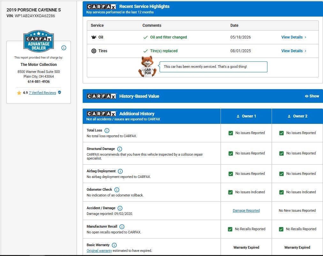Screen dimensions: 323x256
Task: Click the date 05/18/2026
Action: [x=241, y=37]
